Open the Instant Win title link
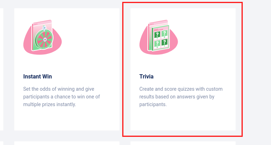The image size is (271, 145). point(38,76)
